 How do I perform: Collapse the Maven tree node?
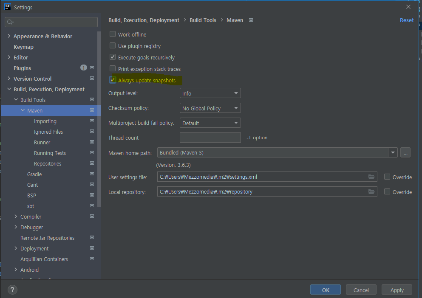[x=23, y=110]
